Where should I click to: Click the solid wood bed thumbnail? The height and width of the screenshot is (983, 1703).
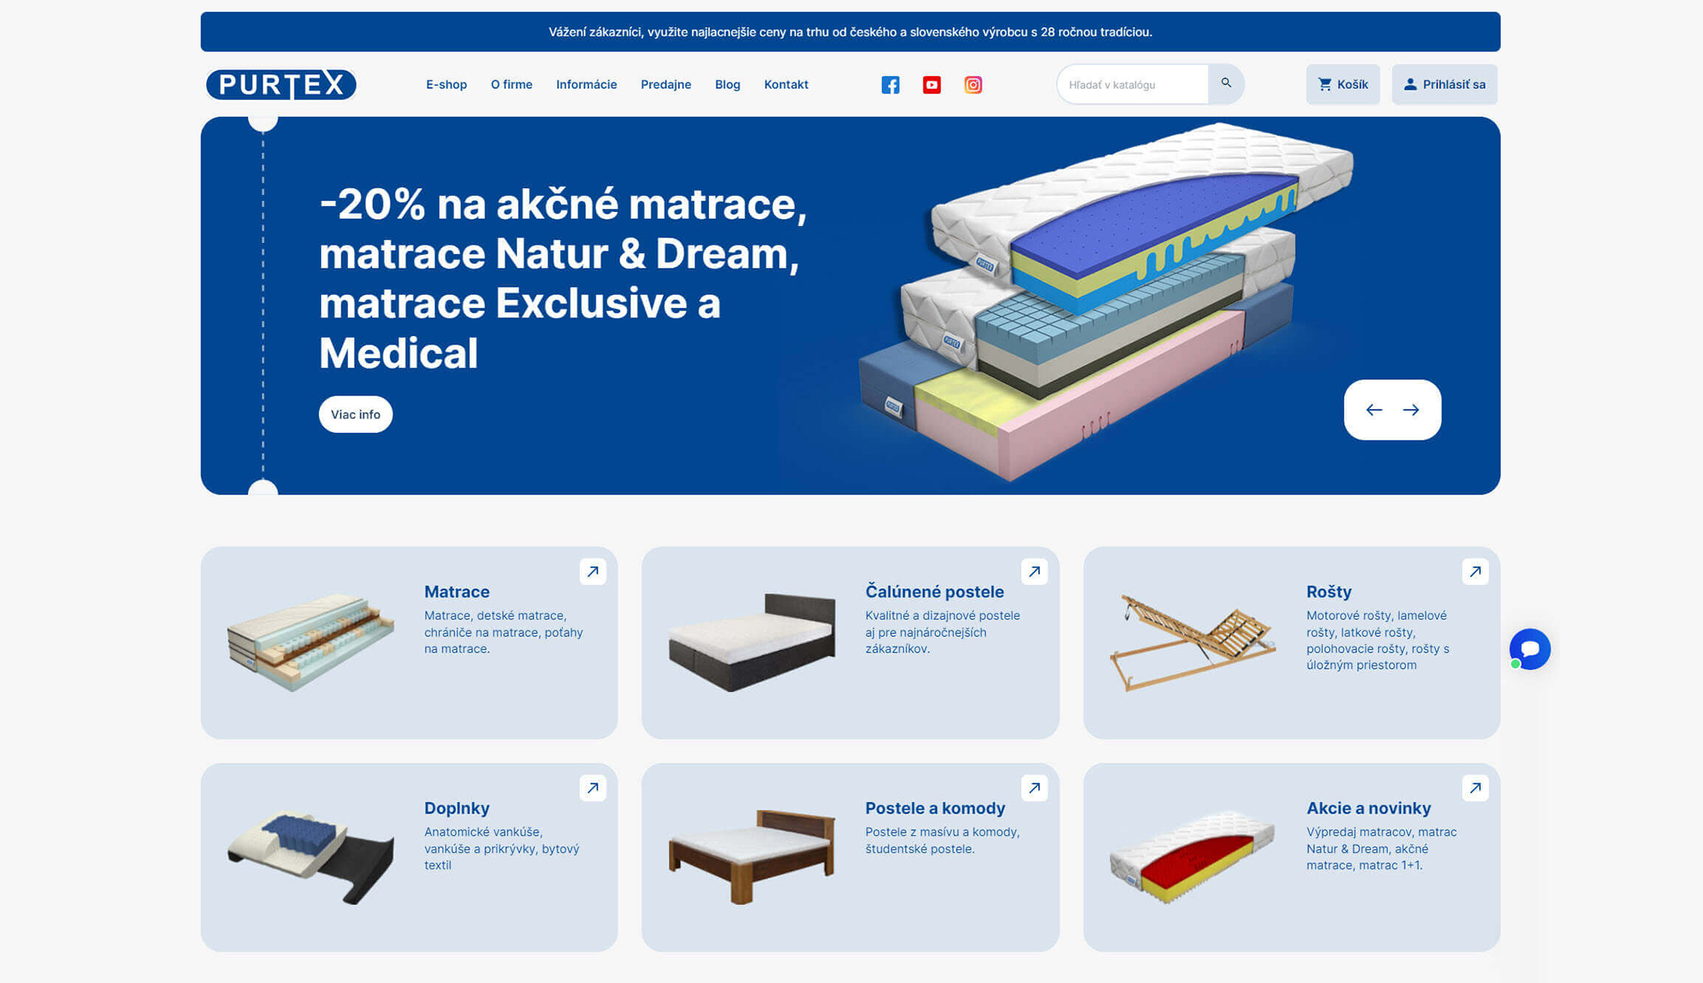752,857
